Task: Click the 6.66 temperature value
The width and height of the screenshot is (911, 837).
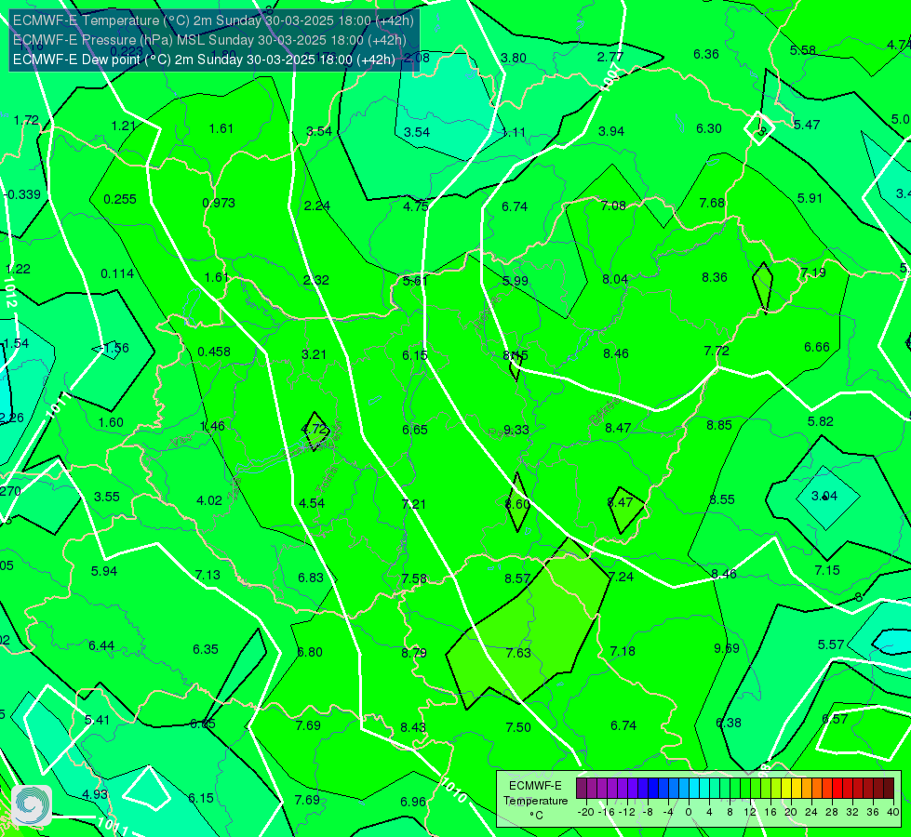Action: [816, 347]
